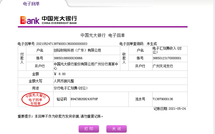The height and width of the screenshot is (134, 215).
Task: Click the 人民币捌元整 amount in words
Action: pyautogui.click(x=64, y=81)
